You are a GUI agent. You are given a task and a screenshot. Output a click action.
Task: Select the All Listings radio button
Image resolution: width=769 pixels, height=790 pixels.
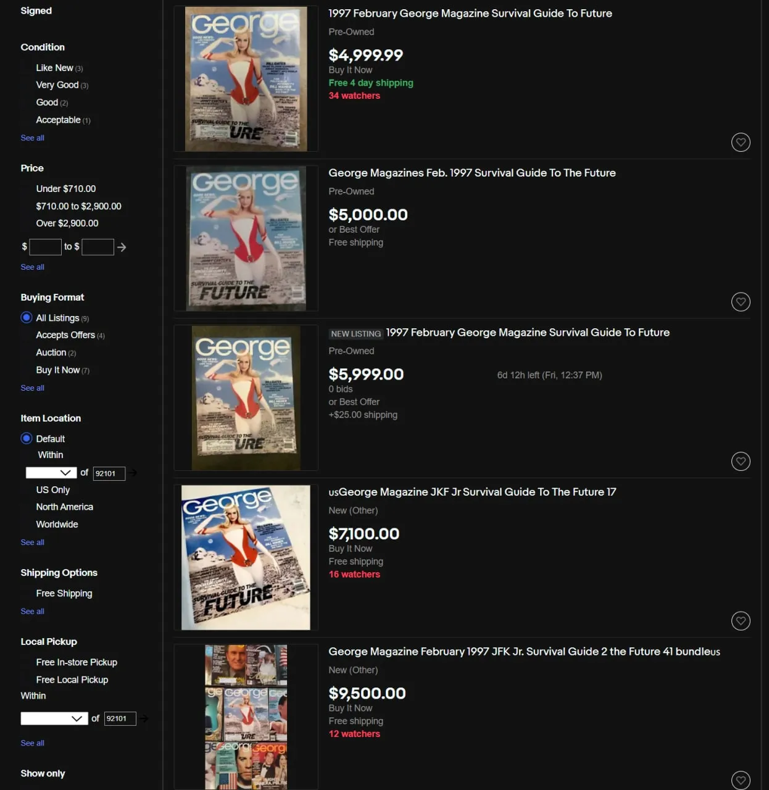[x=27, y=317]
